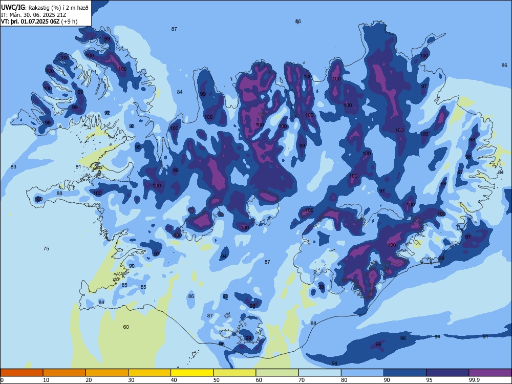Click the '90' tick label in the legend bar
512x384 pixels.
coord(387,380)
